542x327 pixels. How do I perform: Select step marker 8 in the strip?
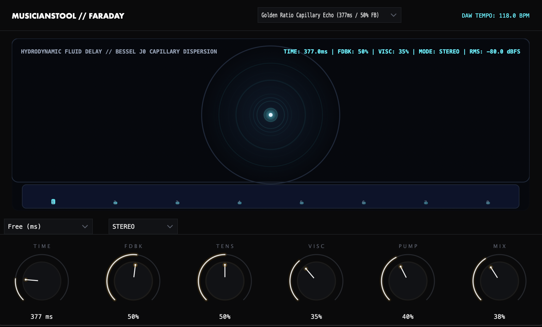(488, 202)
